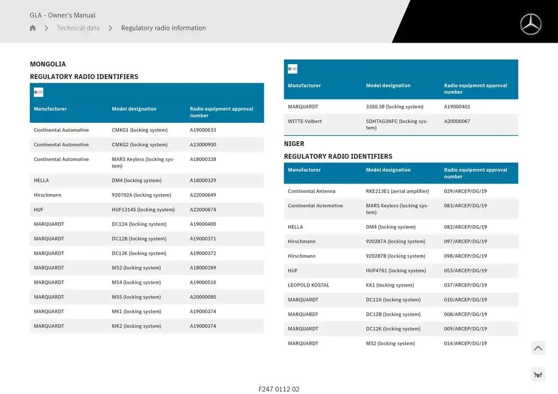558x394 pixels.
Task: Click the home icon in the breadcrumb
Action: [x=33, y=28]
